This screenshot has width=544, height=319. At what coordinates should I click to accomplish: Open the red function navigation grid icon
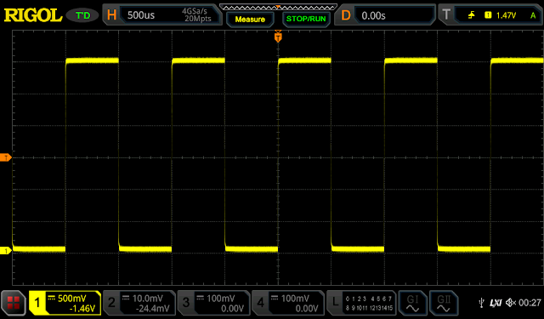[x=14, y=303]
